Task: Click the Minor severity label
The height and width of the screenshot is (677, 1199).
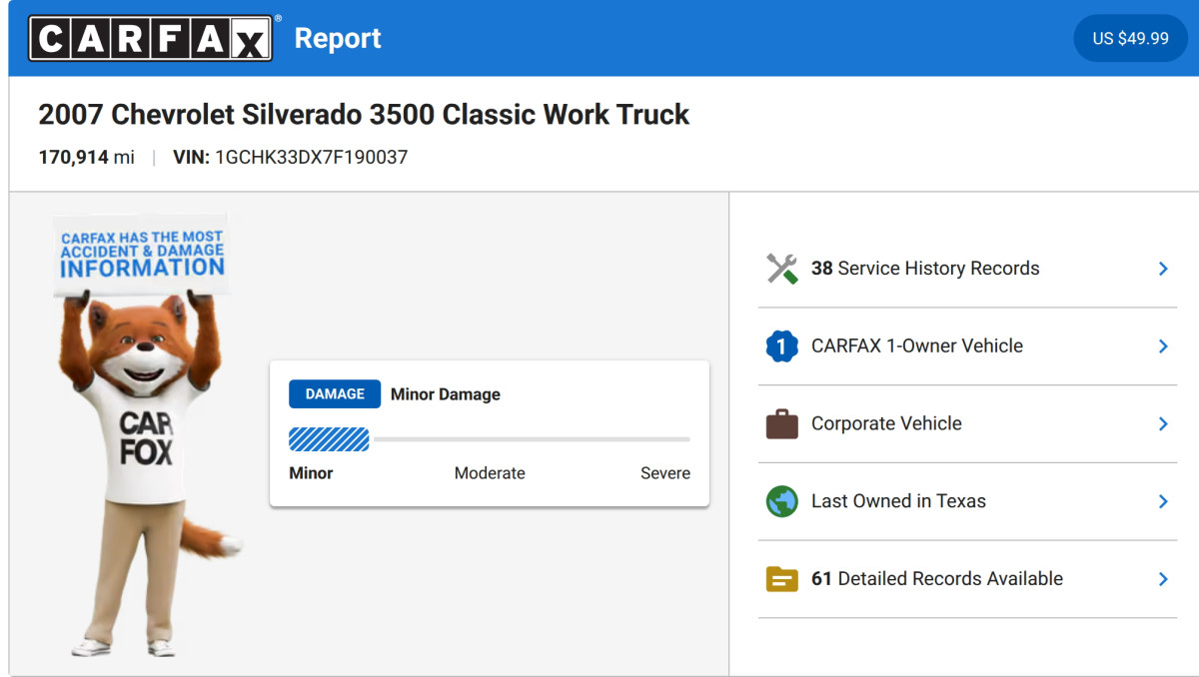Action: pos(311,473)
